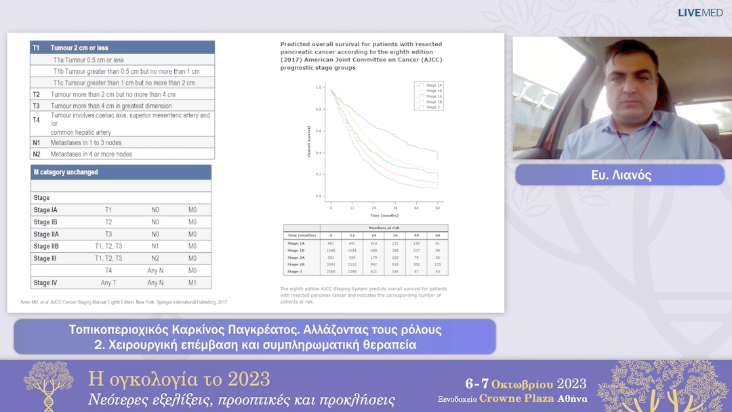Image resolution: width=732 pixels, height=412 pixels.
Task: Click the Ev. Lianos name label
Action: 619,175
